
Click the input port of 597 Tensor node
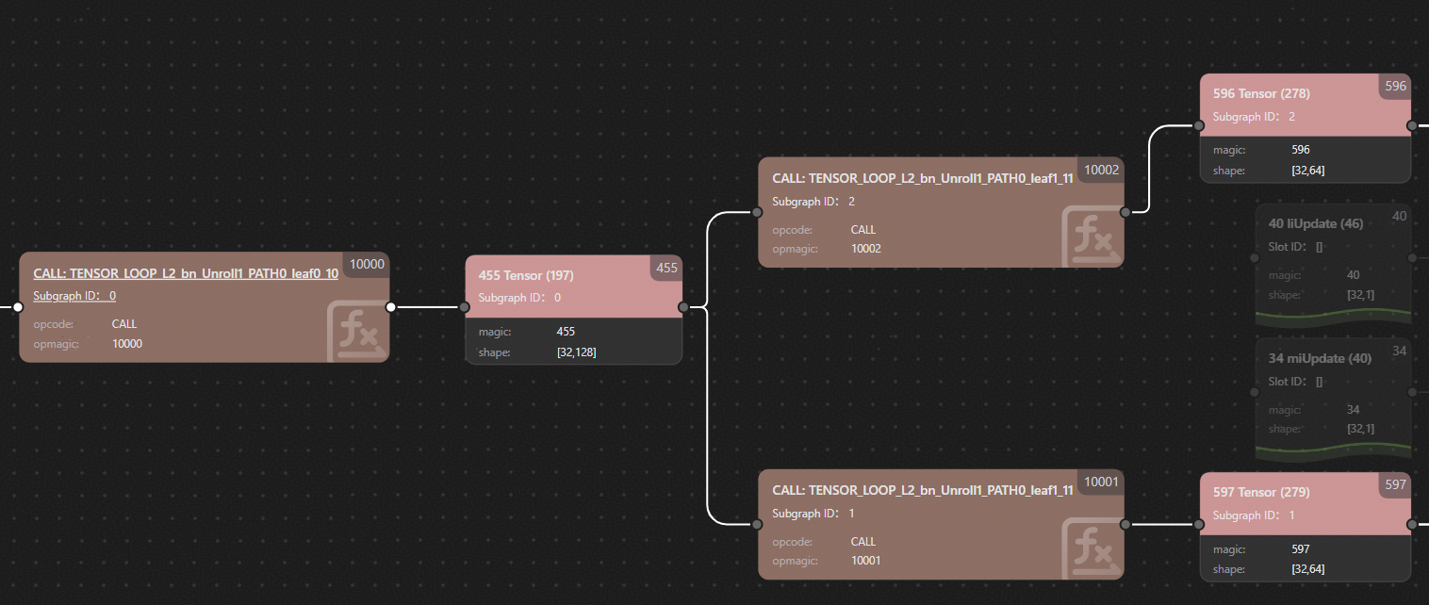tap(1199, 524)
